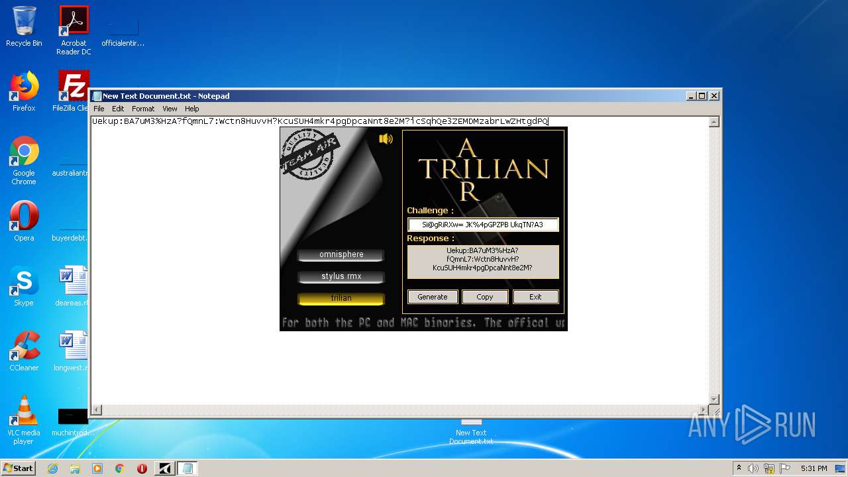Open Acrobat Reader DC desktop icon
Viewport: 848px width, 477px height.
[74, 30]
